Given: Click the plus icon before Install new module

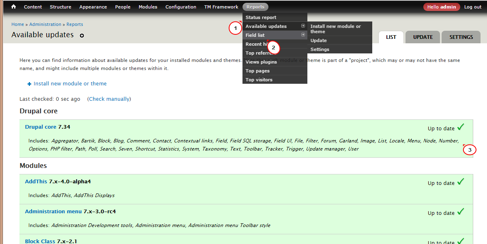Looking at the screenshot, I should tap(29, 84).
